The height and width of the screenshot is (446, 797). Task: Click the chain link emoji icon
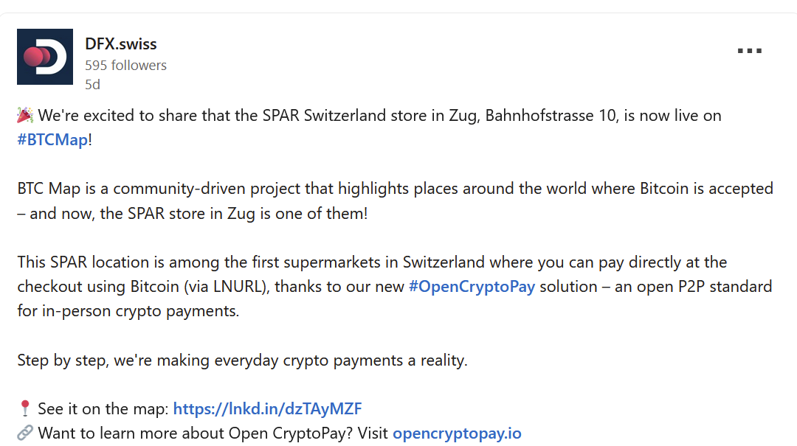click(25, 433)
